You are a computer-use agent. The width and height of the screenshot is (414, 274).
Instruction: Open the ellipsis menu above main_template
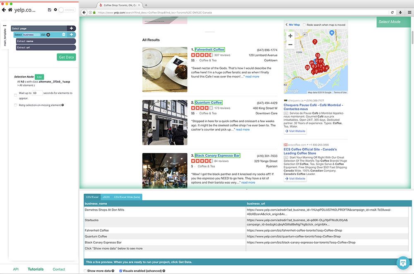(5, 26)
